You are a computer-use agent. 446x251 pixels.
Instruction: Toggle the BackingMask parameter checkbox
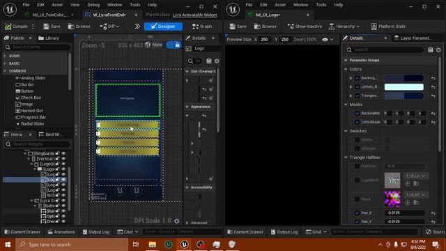pyautogui.click(x=357, y=113)
